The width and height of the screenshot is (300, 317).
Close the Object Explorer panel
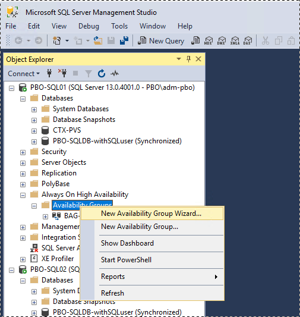(198, 59)
